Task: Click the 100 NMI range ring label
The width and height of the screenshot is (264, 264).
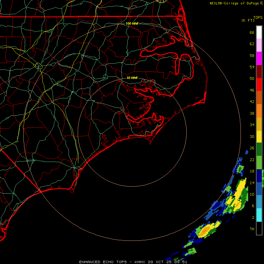Action: (x=132, y=23)
